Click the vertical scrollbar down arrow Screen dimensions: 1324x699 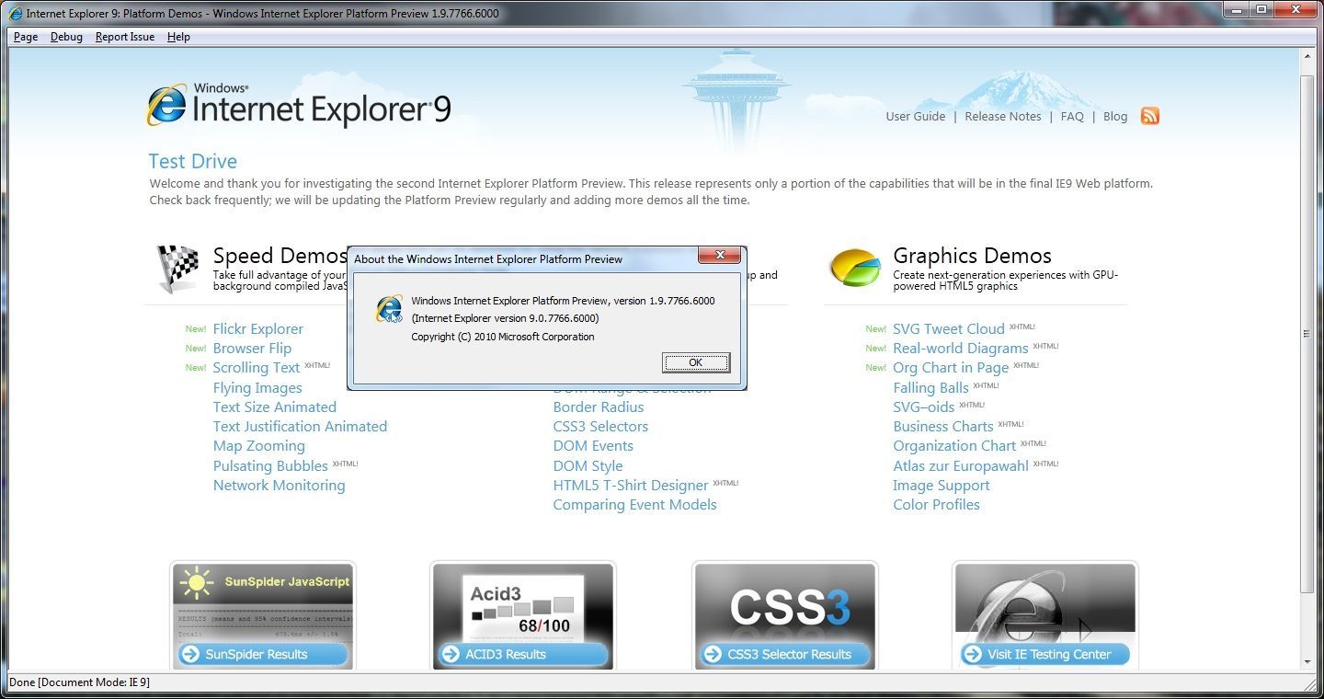click(1307, 661)
